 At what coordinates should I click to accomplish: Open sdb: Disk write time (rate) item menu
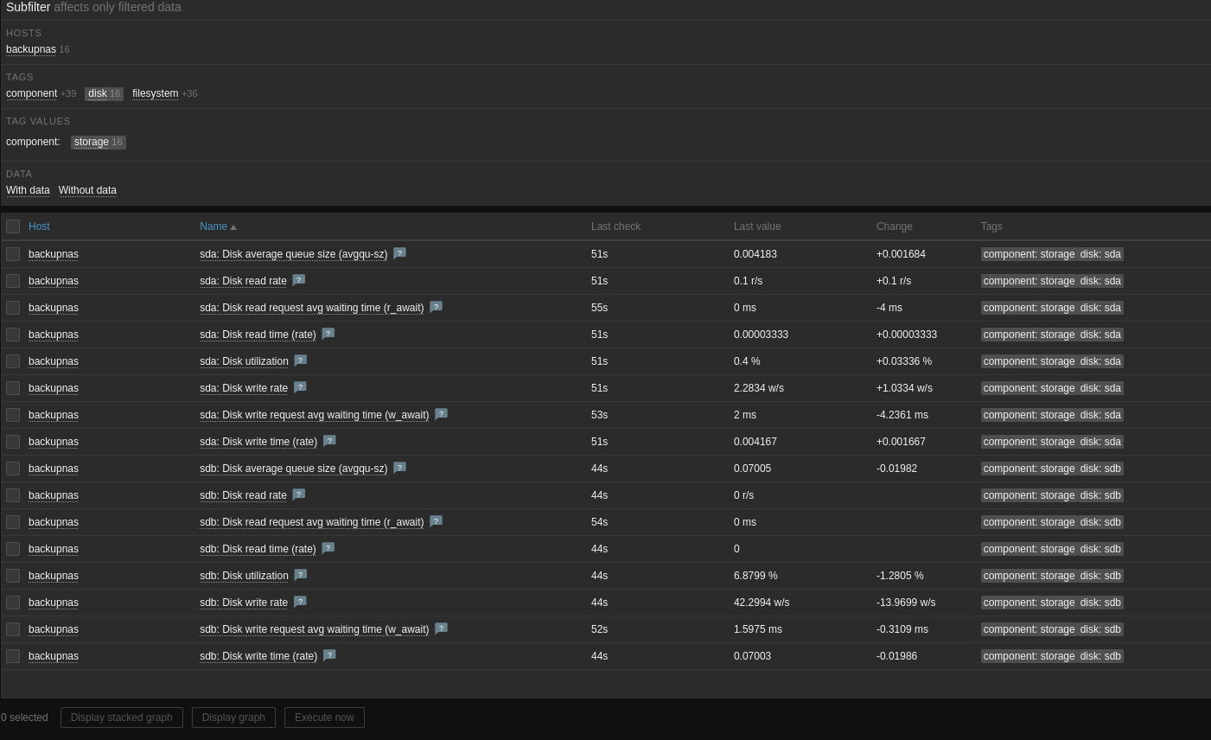[258, 656]
